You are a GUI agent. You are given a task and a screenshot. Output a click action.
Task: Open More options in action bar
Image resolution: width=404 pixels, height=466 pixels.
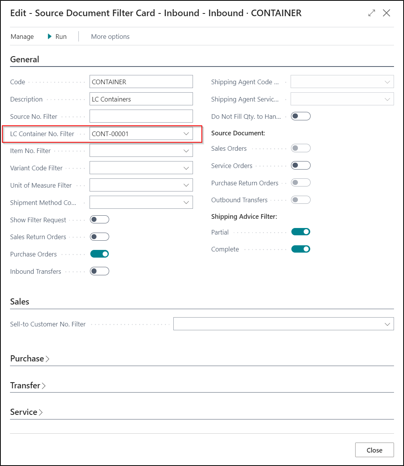[x=110, y=37]
